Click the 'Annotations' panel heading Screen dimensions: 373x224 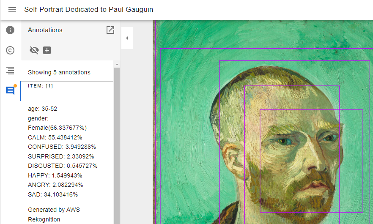tap(45, 30)
